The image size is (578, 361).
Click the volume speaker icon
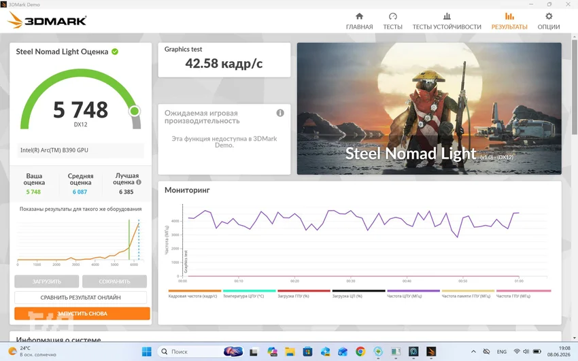tap(526, 351)
